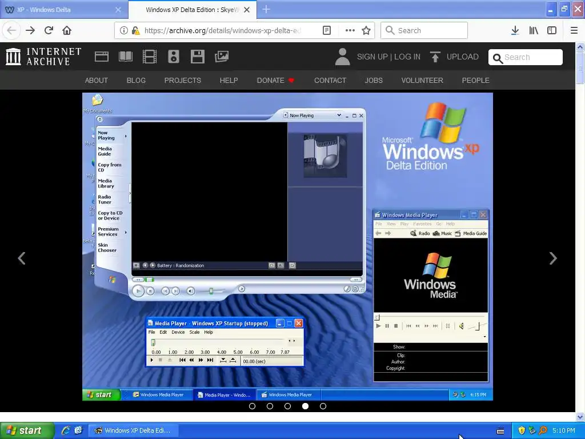This screenshot has height=439, width=585.
Task: Close the "Windows XP Delta Edition" tab
Action: point(247,10)
